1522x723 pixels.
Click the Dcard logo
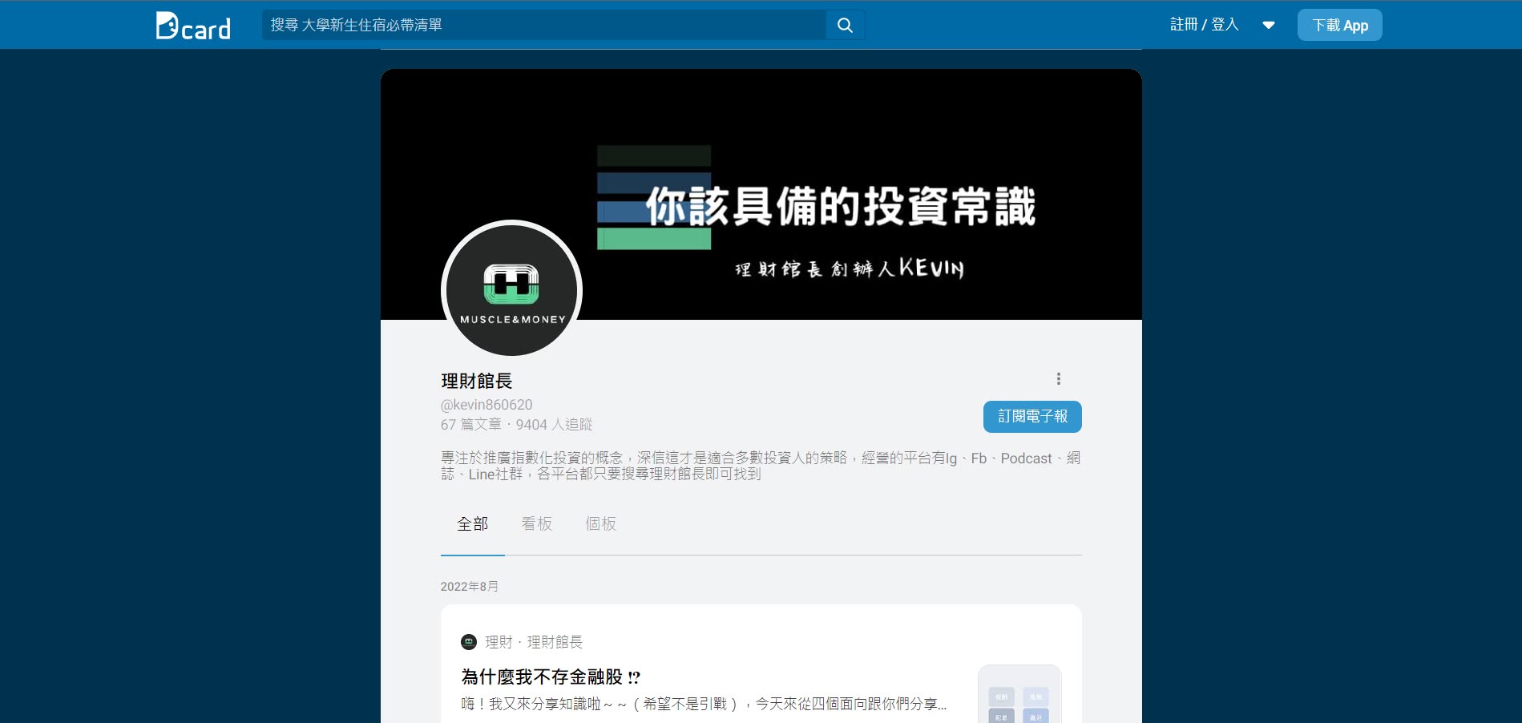[x=193, y=26]
